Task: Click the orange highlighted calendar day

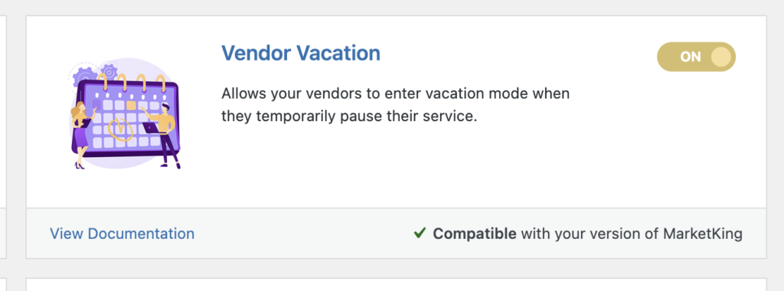Action: coord(132,106)
